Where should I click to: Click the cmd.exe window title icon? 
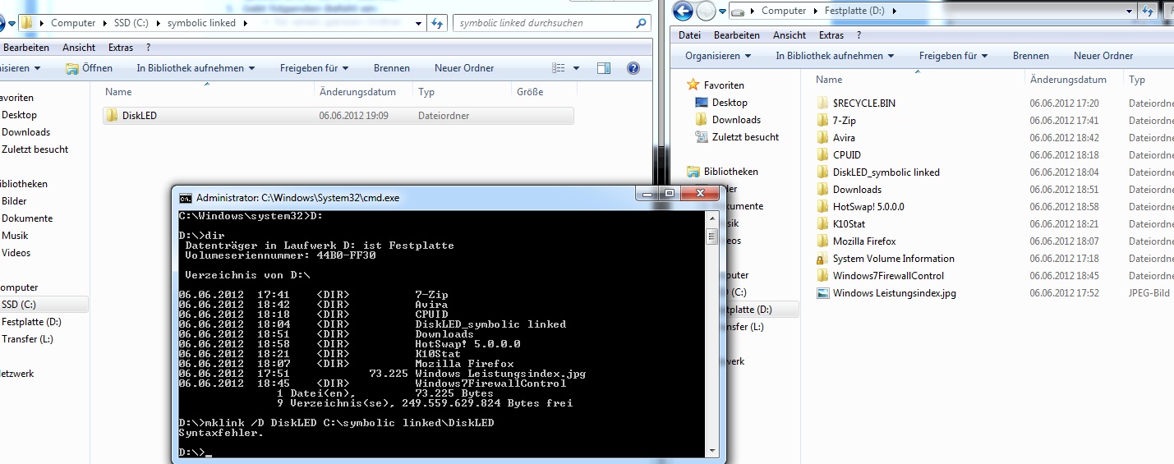(186, 198)
